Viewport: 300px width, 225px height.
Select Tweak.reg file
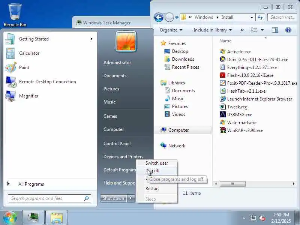tap(233, 107)
